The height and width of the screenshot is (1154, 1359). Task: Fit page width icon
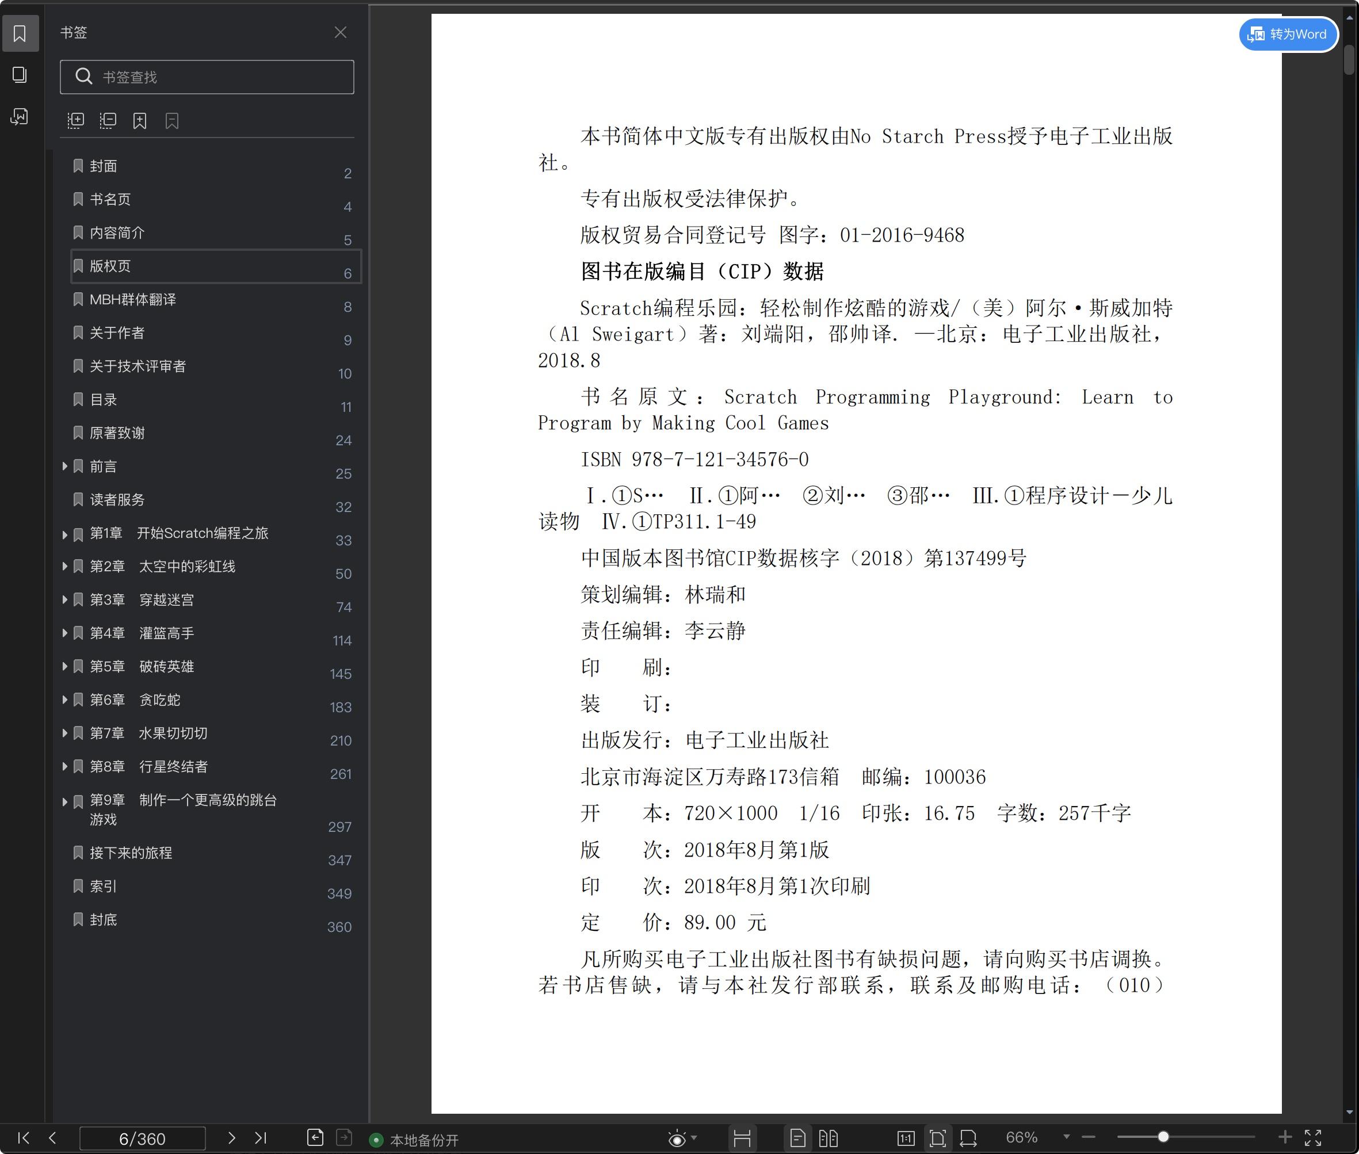pos(968,1138)
